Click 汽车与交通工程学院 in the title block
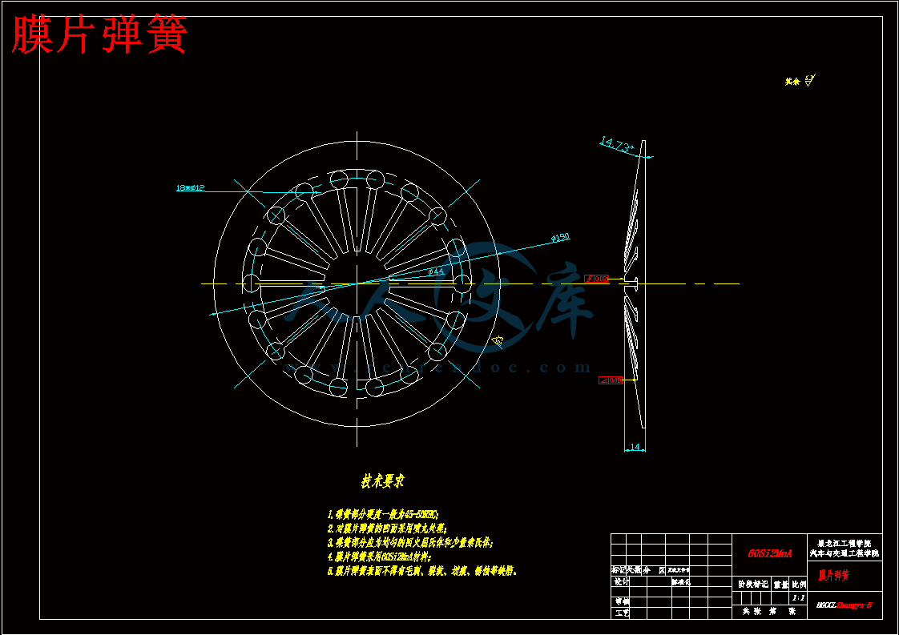899x635 pixels. (844, 553)
